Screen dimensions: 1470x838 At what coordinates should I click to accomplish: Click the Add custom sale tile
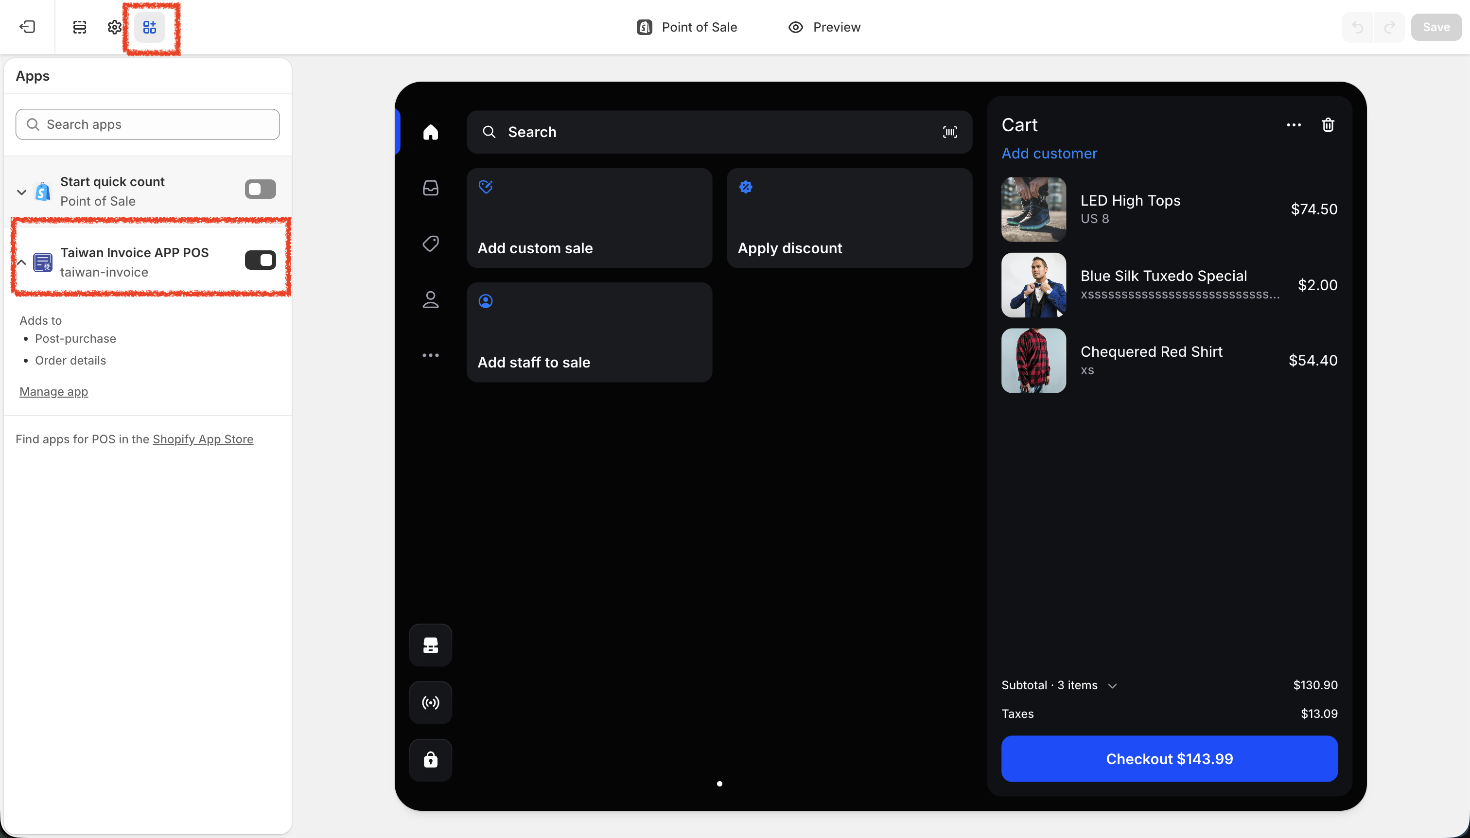[x=589, y=218]
